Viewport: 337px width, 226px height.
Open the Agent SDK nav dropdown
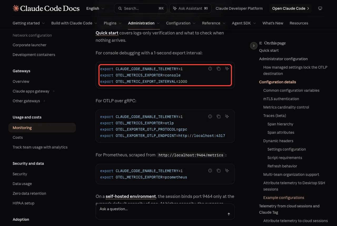click(244, 23)
